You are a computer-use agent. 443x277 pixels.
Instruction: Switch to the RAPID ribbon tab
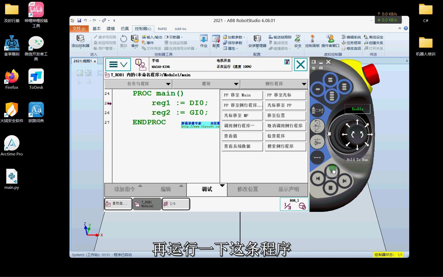click(162, 29)
